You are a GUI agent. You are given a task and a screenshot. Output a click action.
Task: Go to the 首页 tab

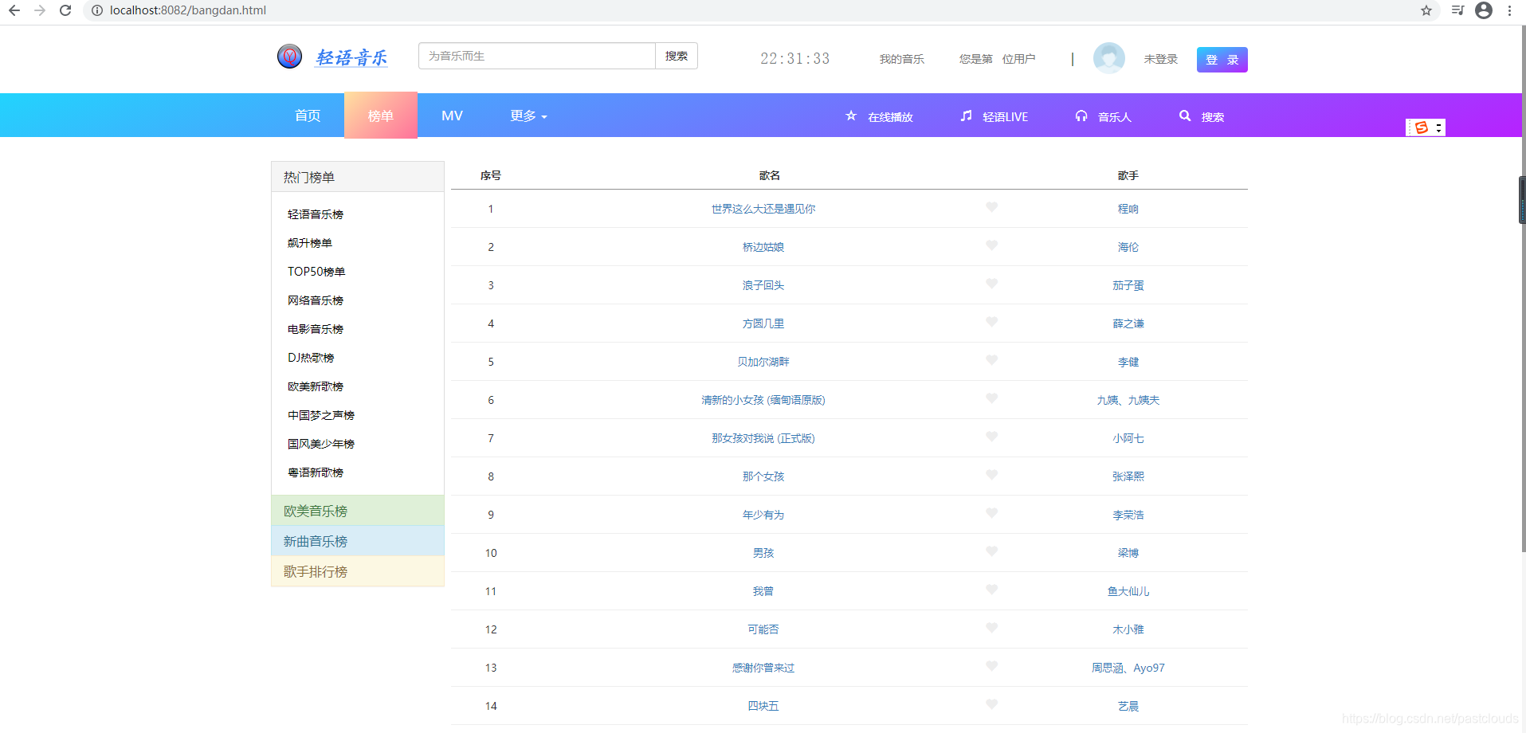[x=308, y=116]
